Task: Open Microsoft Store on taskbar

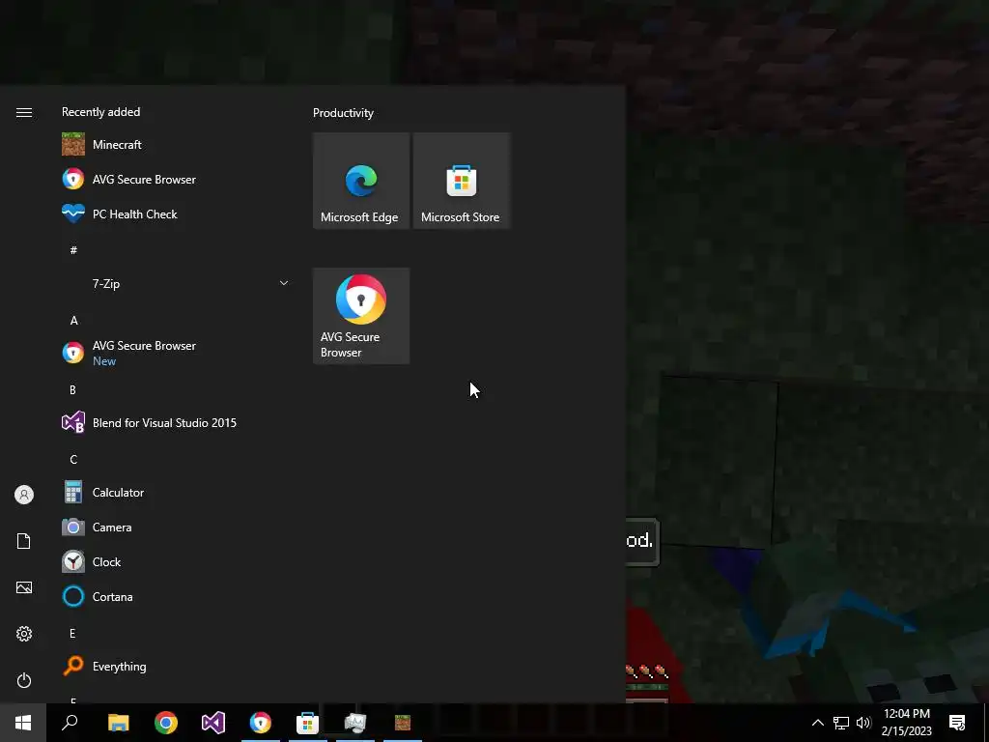Action: pos(308,723)
